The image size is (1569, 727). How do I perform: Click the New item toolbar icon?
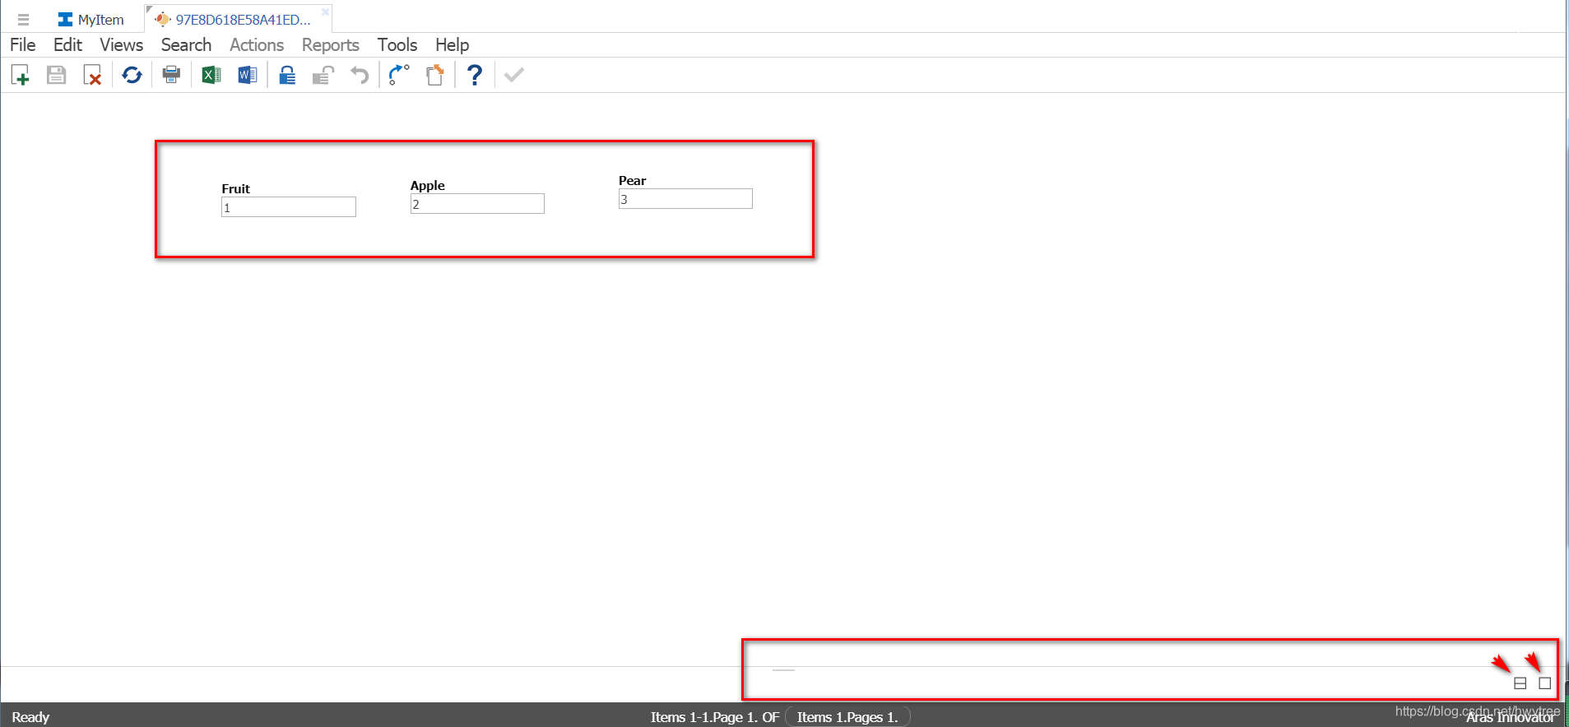[21, 76]
